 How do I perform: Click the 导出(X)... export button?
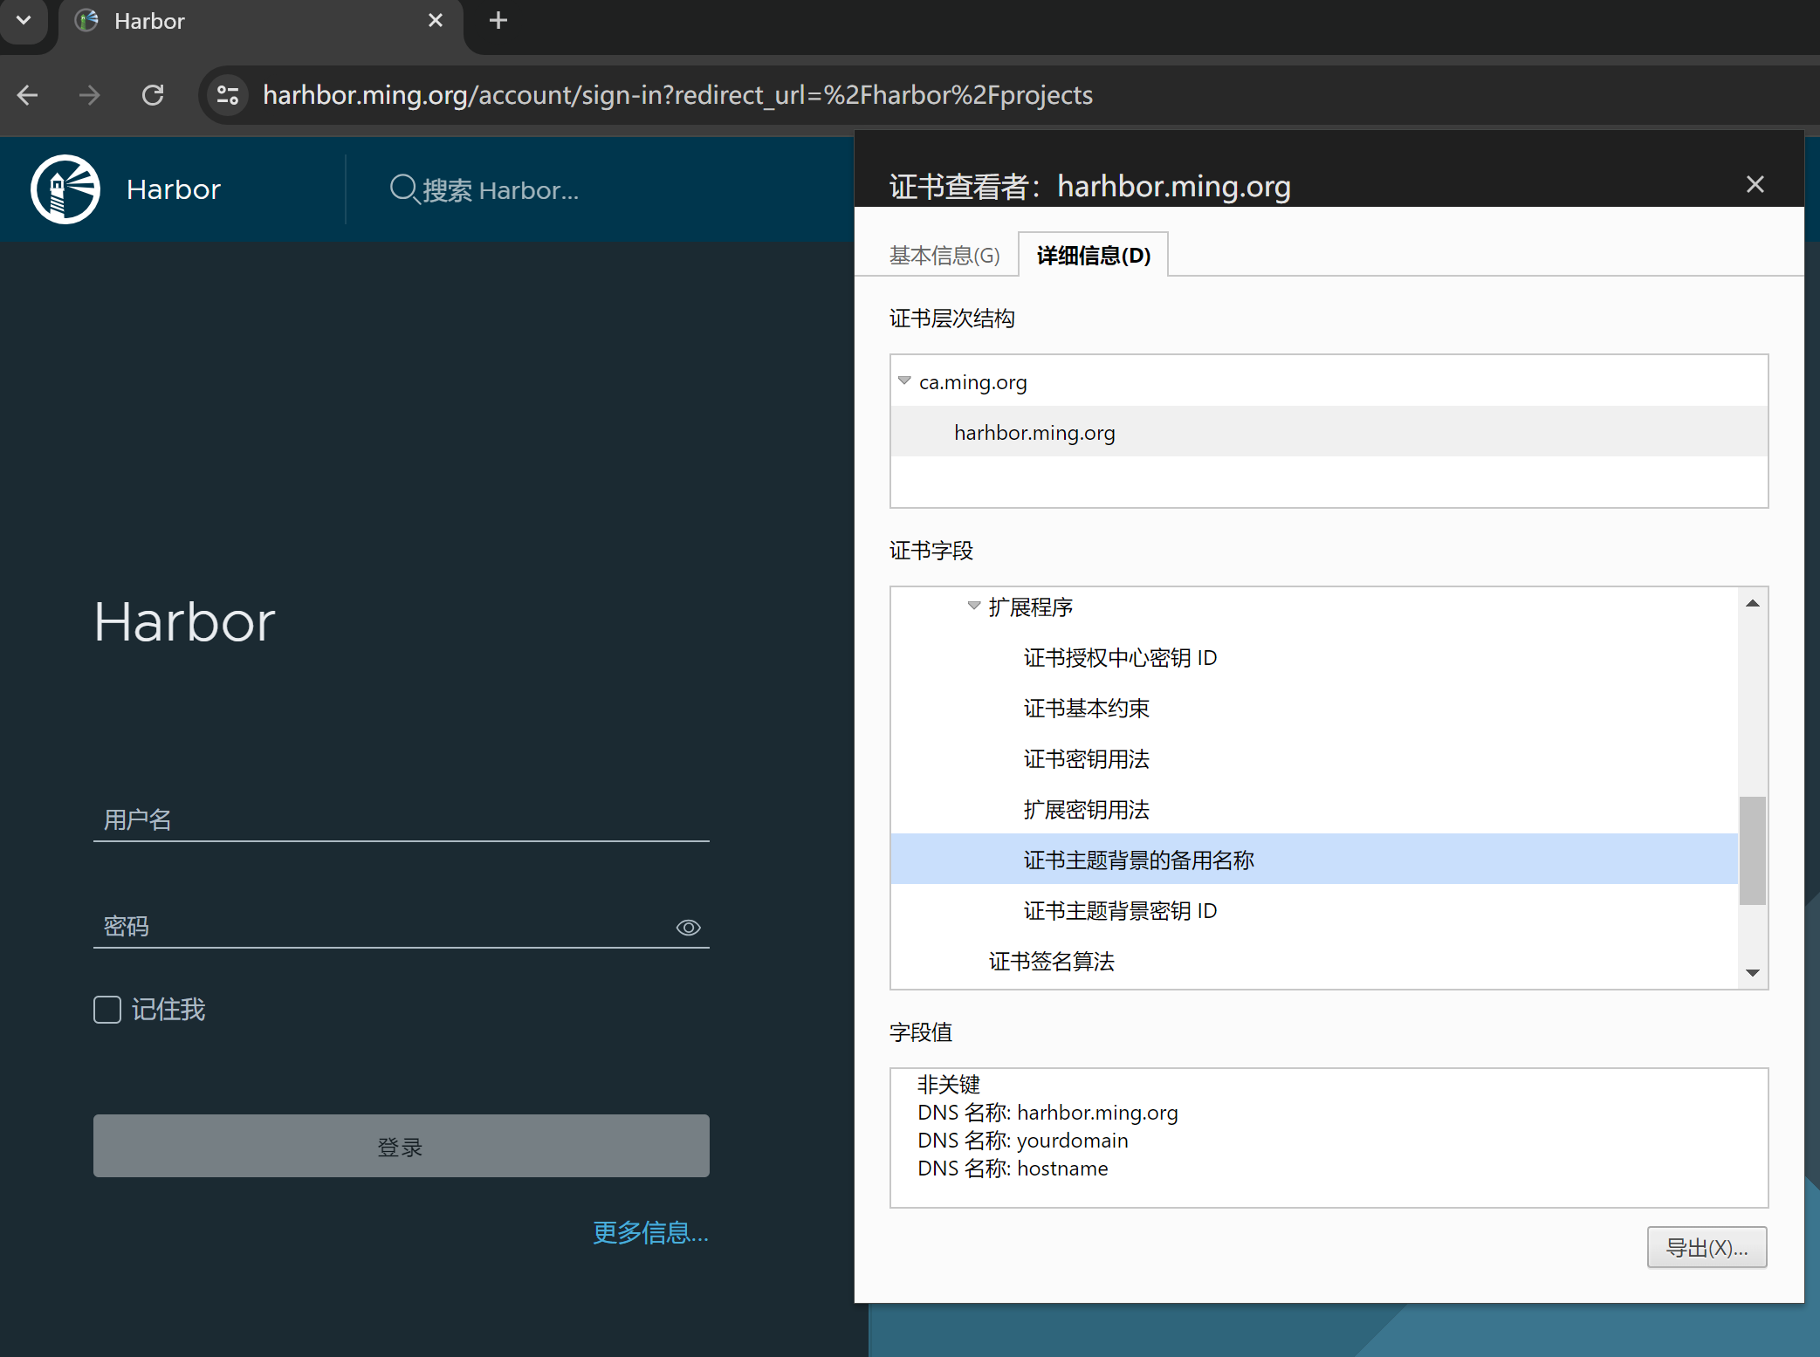[x=1706, y=1247]
